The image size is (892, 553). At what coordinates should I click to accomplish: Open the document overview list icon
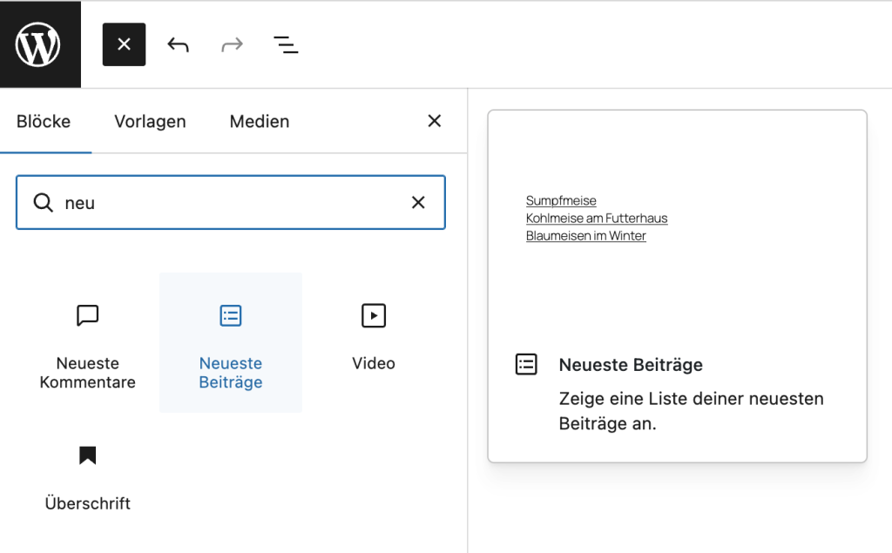click(x=286, y=44)
